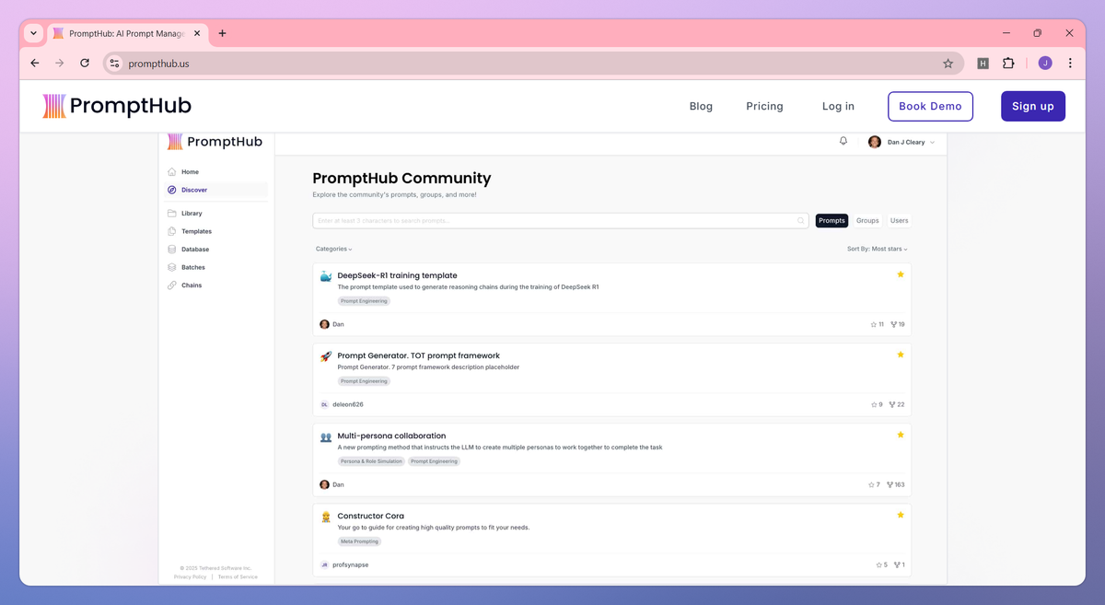
Task: Click fork count on DeepSeek-R1 card
Action: pos(898,324)
